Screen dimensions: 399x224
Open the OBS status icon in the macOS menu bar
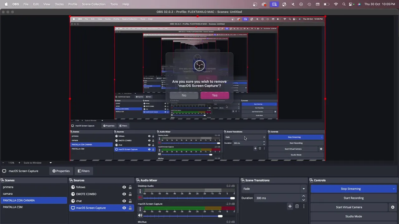tap(255, 4)
